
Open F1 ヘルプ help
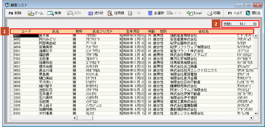pos(235,13)
